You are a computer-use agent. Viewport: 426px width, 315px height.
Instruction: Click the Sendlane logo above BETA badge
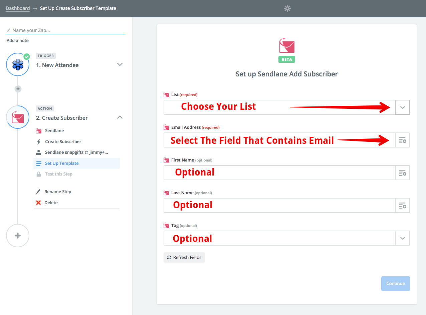(x=287, y=45)
